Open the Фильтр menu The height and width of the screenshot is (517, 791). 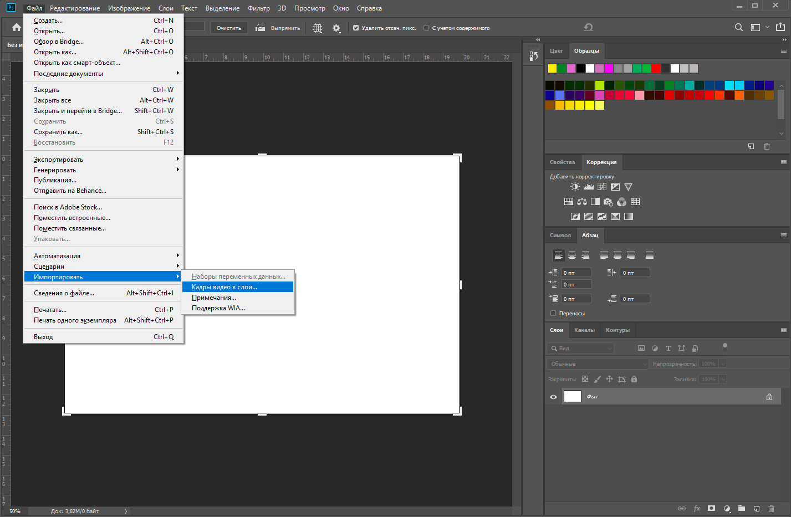pyautogui.click(x=259, y=8)
